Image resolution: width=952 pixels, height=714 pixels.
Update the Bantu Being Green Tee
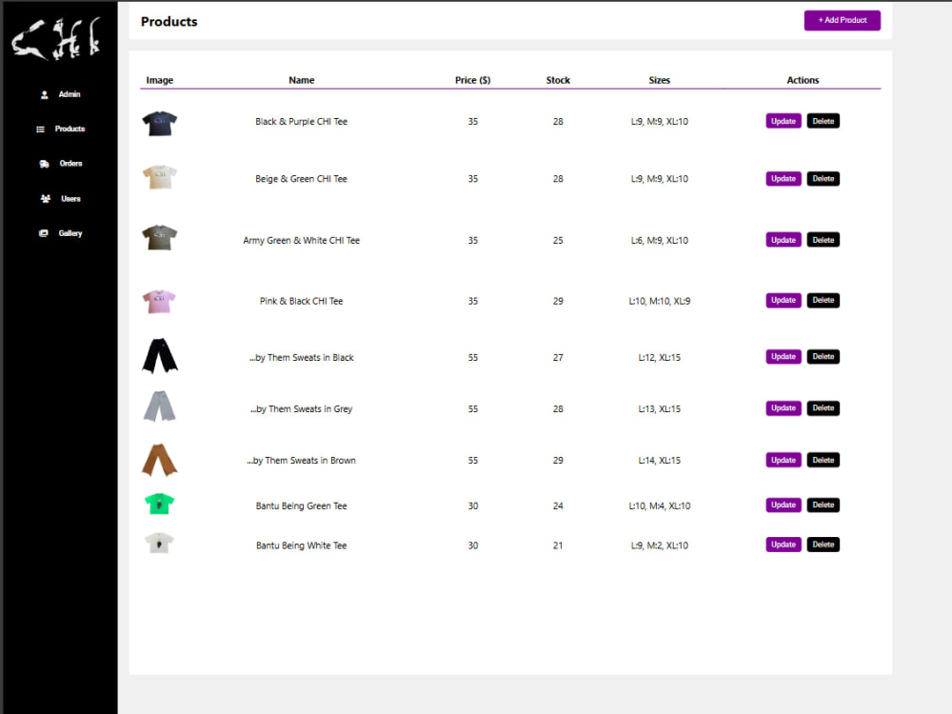783,505
